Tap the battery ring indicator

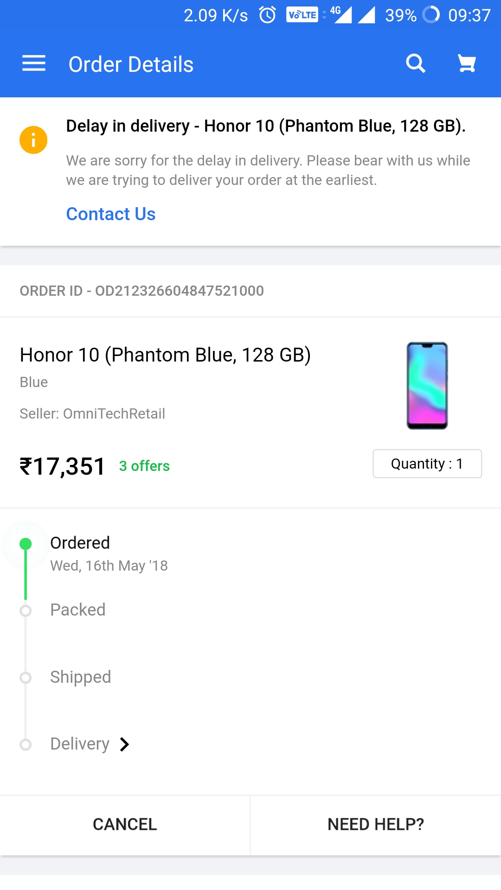(x=431, y=15)
